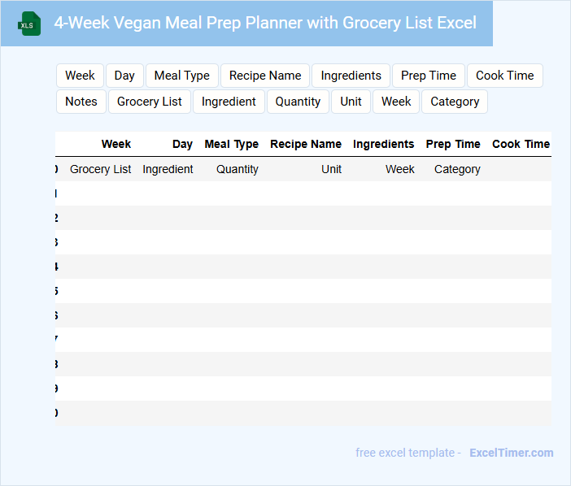Choose the Recipe Name tag button

tap(265, 76)
